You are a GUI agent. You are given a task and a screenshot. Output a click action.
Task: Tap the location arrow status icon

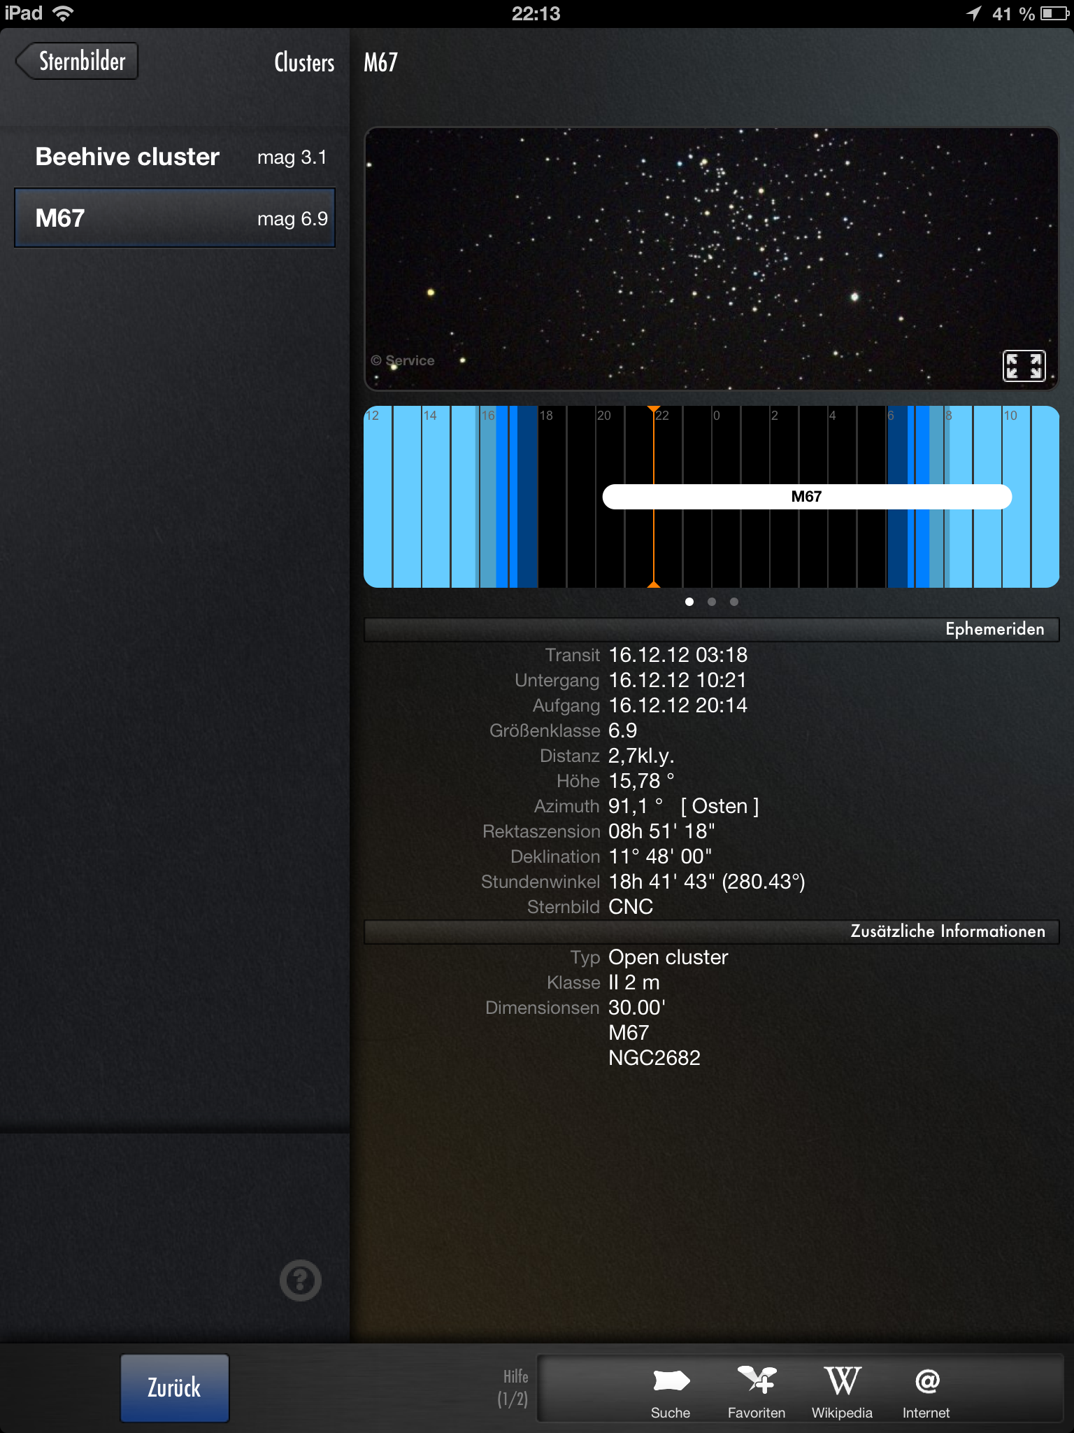pos(973,13)
